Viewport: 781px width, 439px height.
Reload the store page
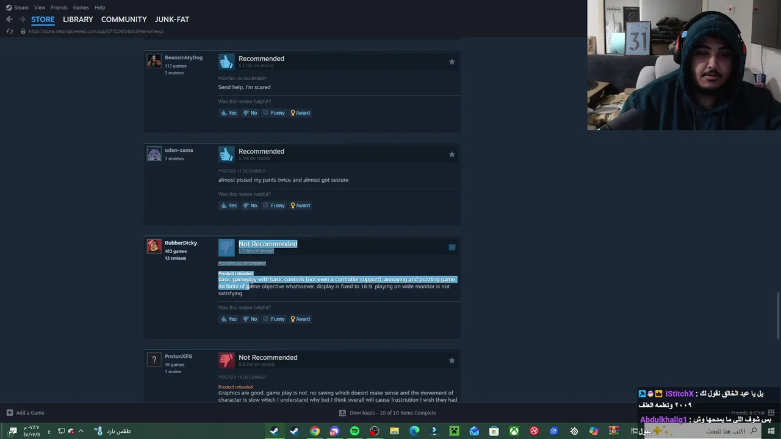10,31
